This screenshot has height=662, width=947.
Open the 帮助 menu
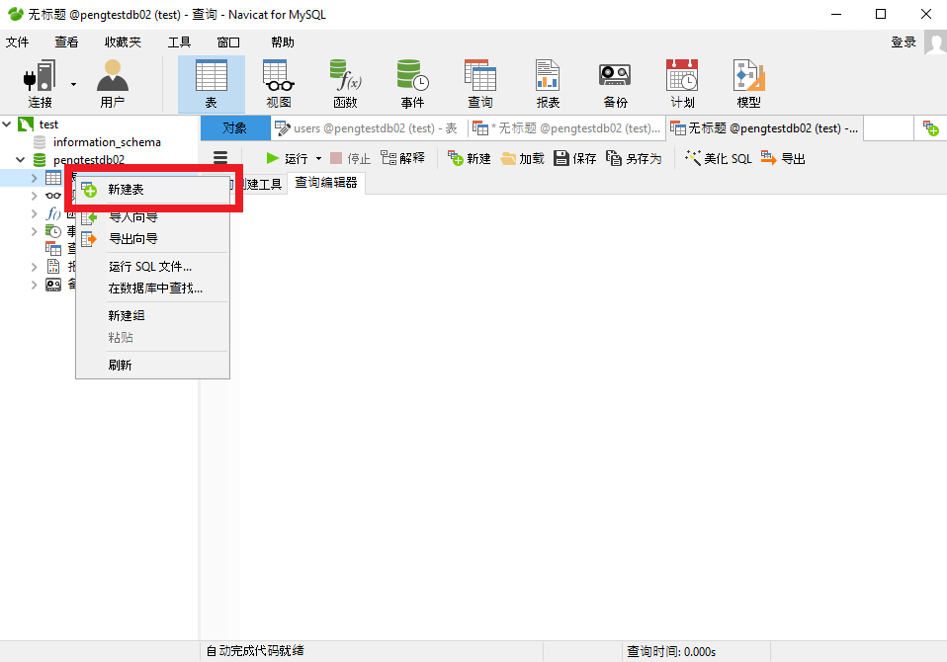coord(283,42)
